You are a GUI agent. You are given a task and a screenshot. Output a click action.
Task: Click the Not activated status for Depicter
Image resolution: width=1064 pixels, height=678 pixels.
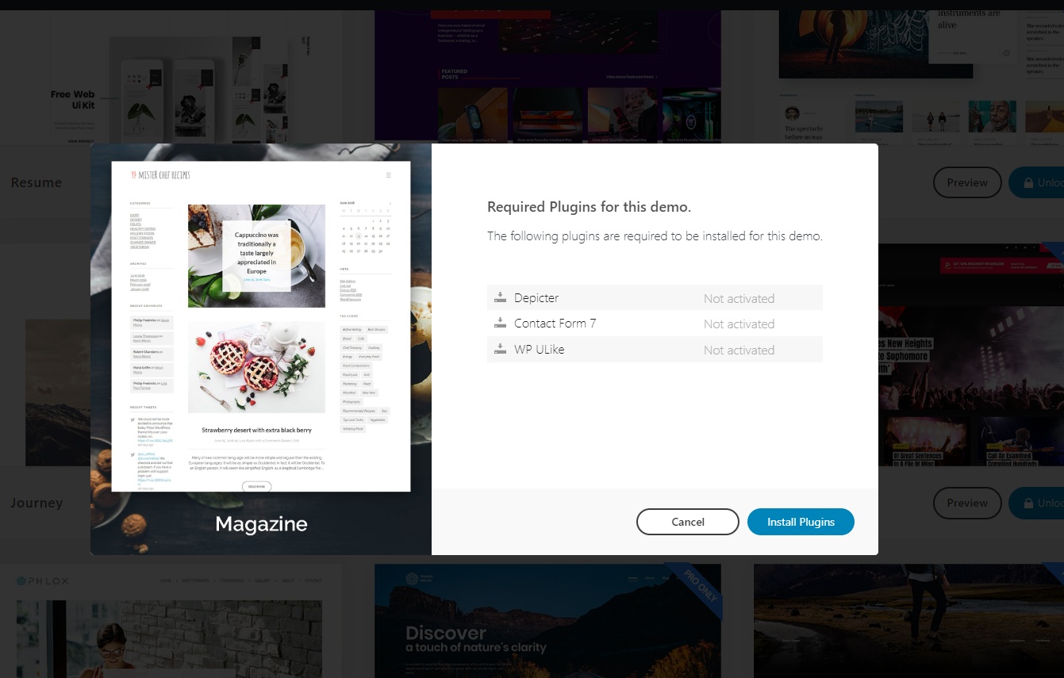point(739,299)
